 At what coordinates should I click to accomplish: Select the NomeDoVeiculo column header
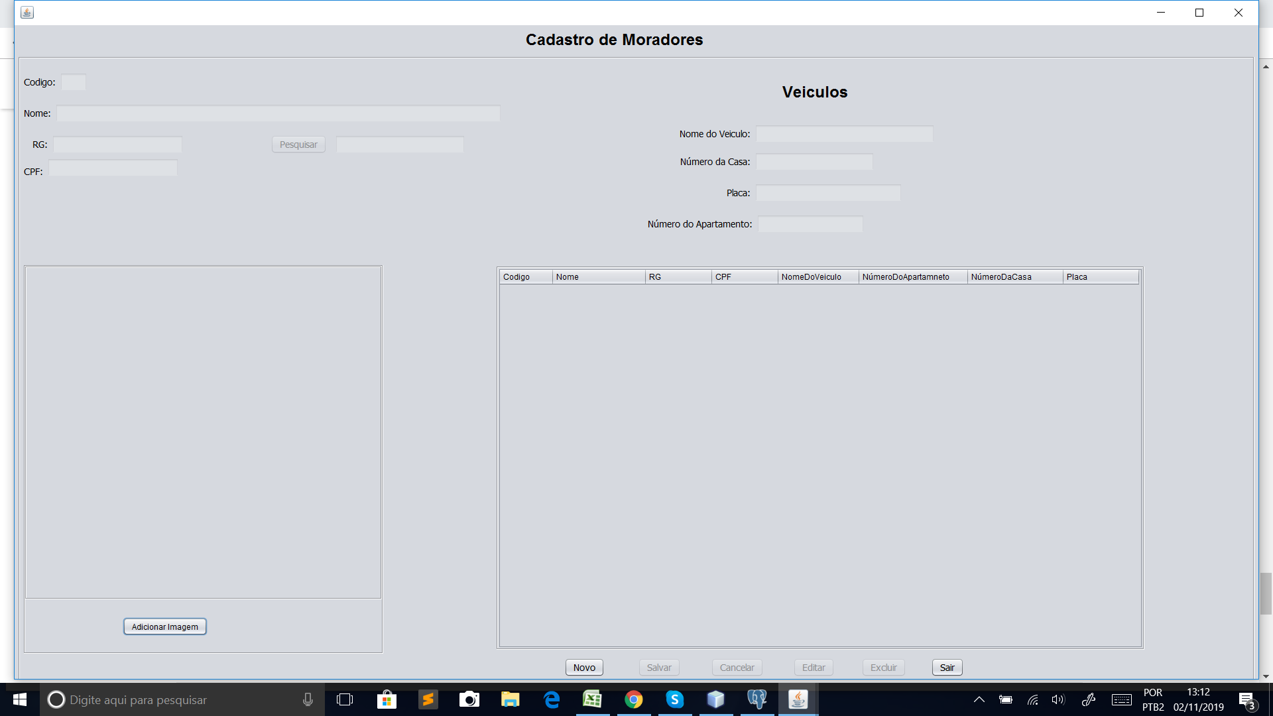pyautogui.click(x=816, y=277)
